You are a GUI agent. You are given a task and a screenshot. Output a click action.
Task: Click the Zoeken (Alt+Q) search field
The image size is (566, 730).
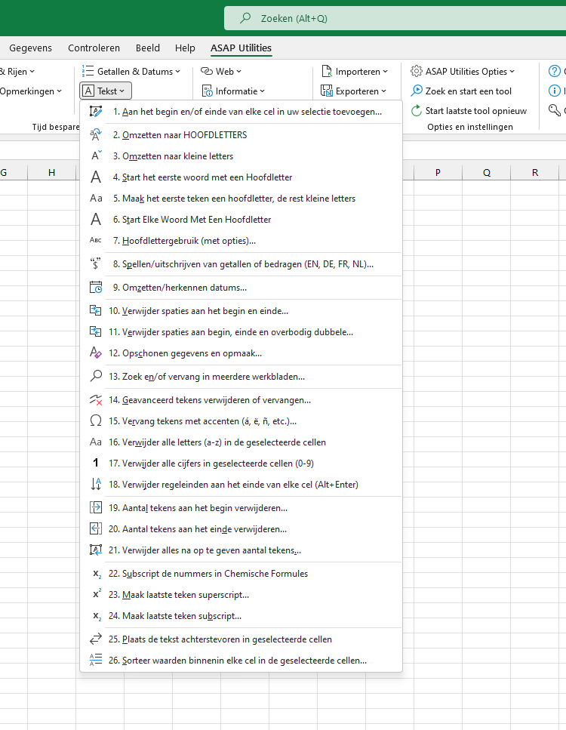click(395, 18)
